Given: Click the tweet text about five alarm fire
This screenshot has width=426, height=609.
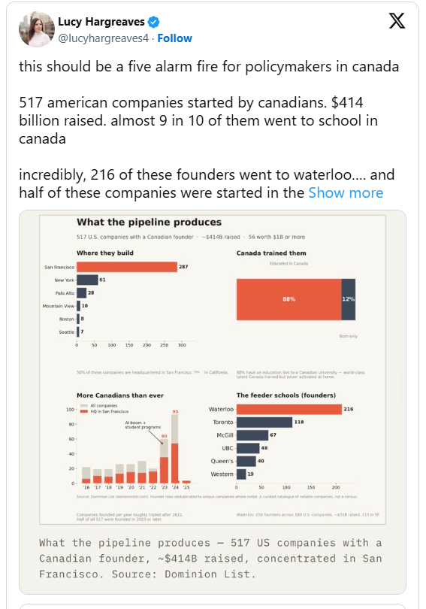Looking at the screenshot, I should pos(209,66).
